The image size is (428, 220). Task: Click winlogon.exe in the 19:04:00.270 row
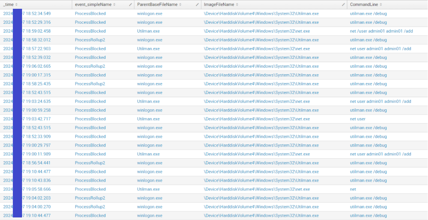[x=149, y=207]
